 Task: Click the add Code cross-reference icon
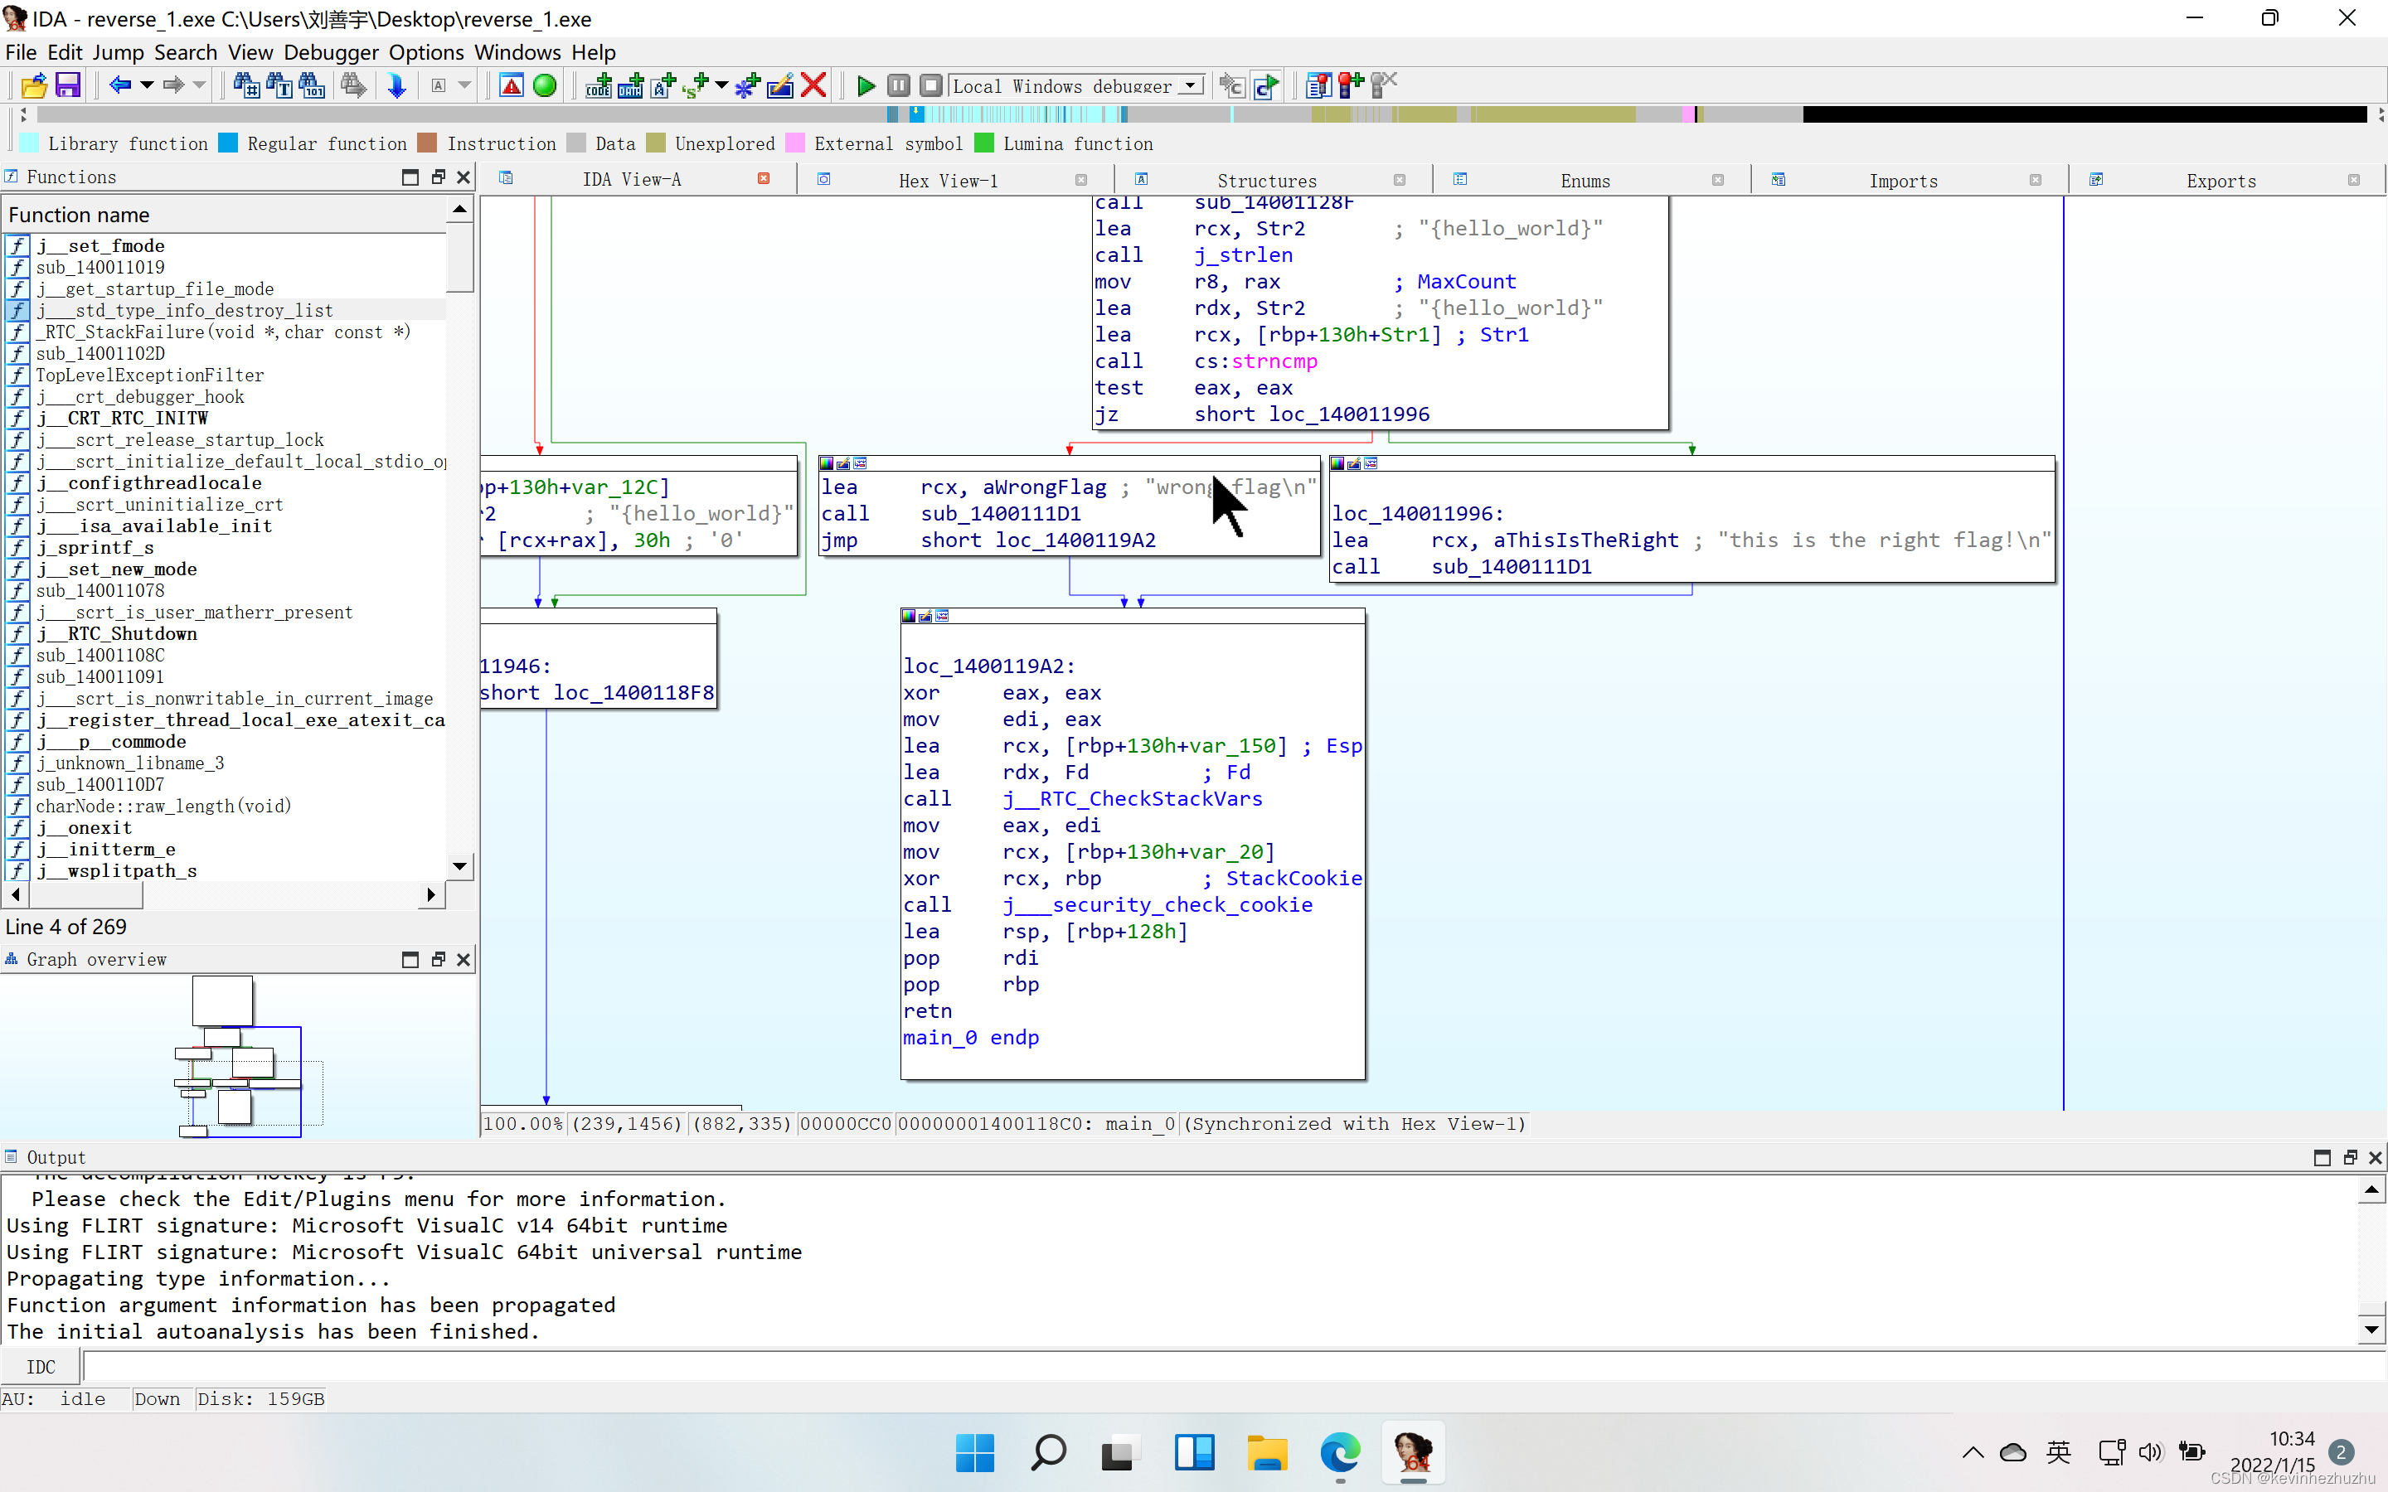coord(598,86)
